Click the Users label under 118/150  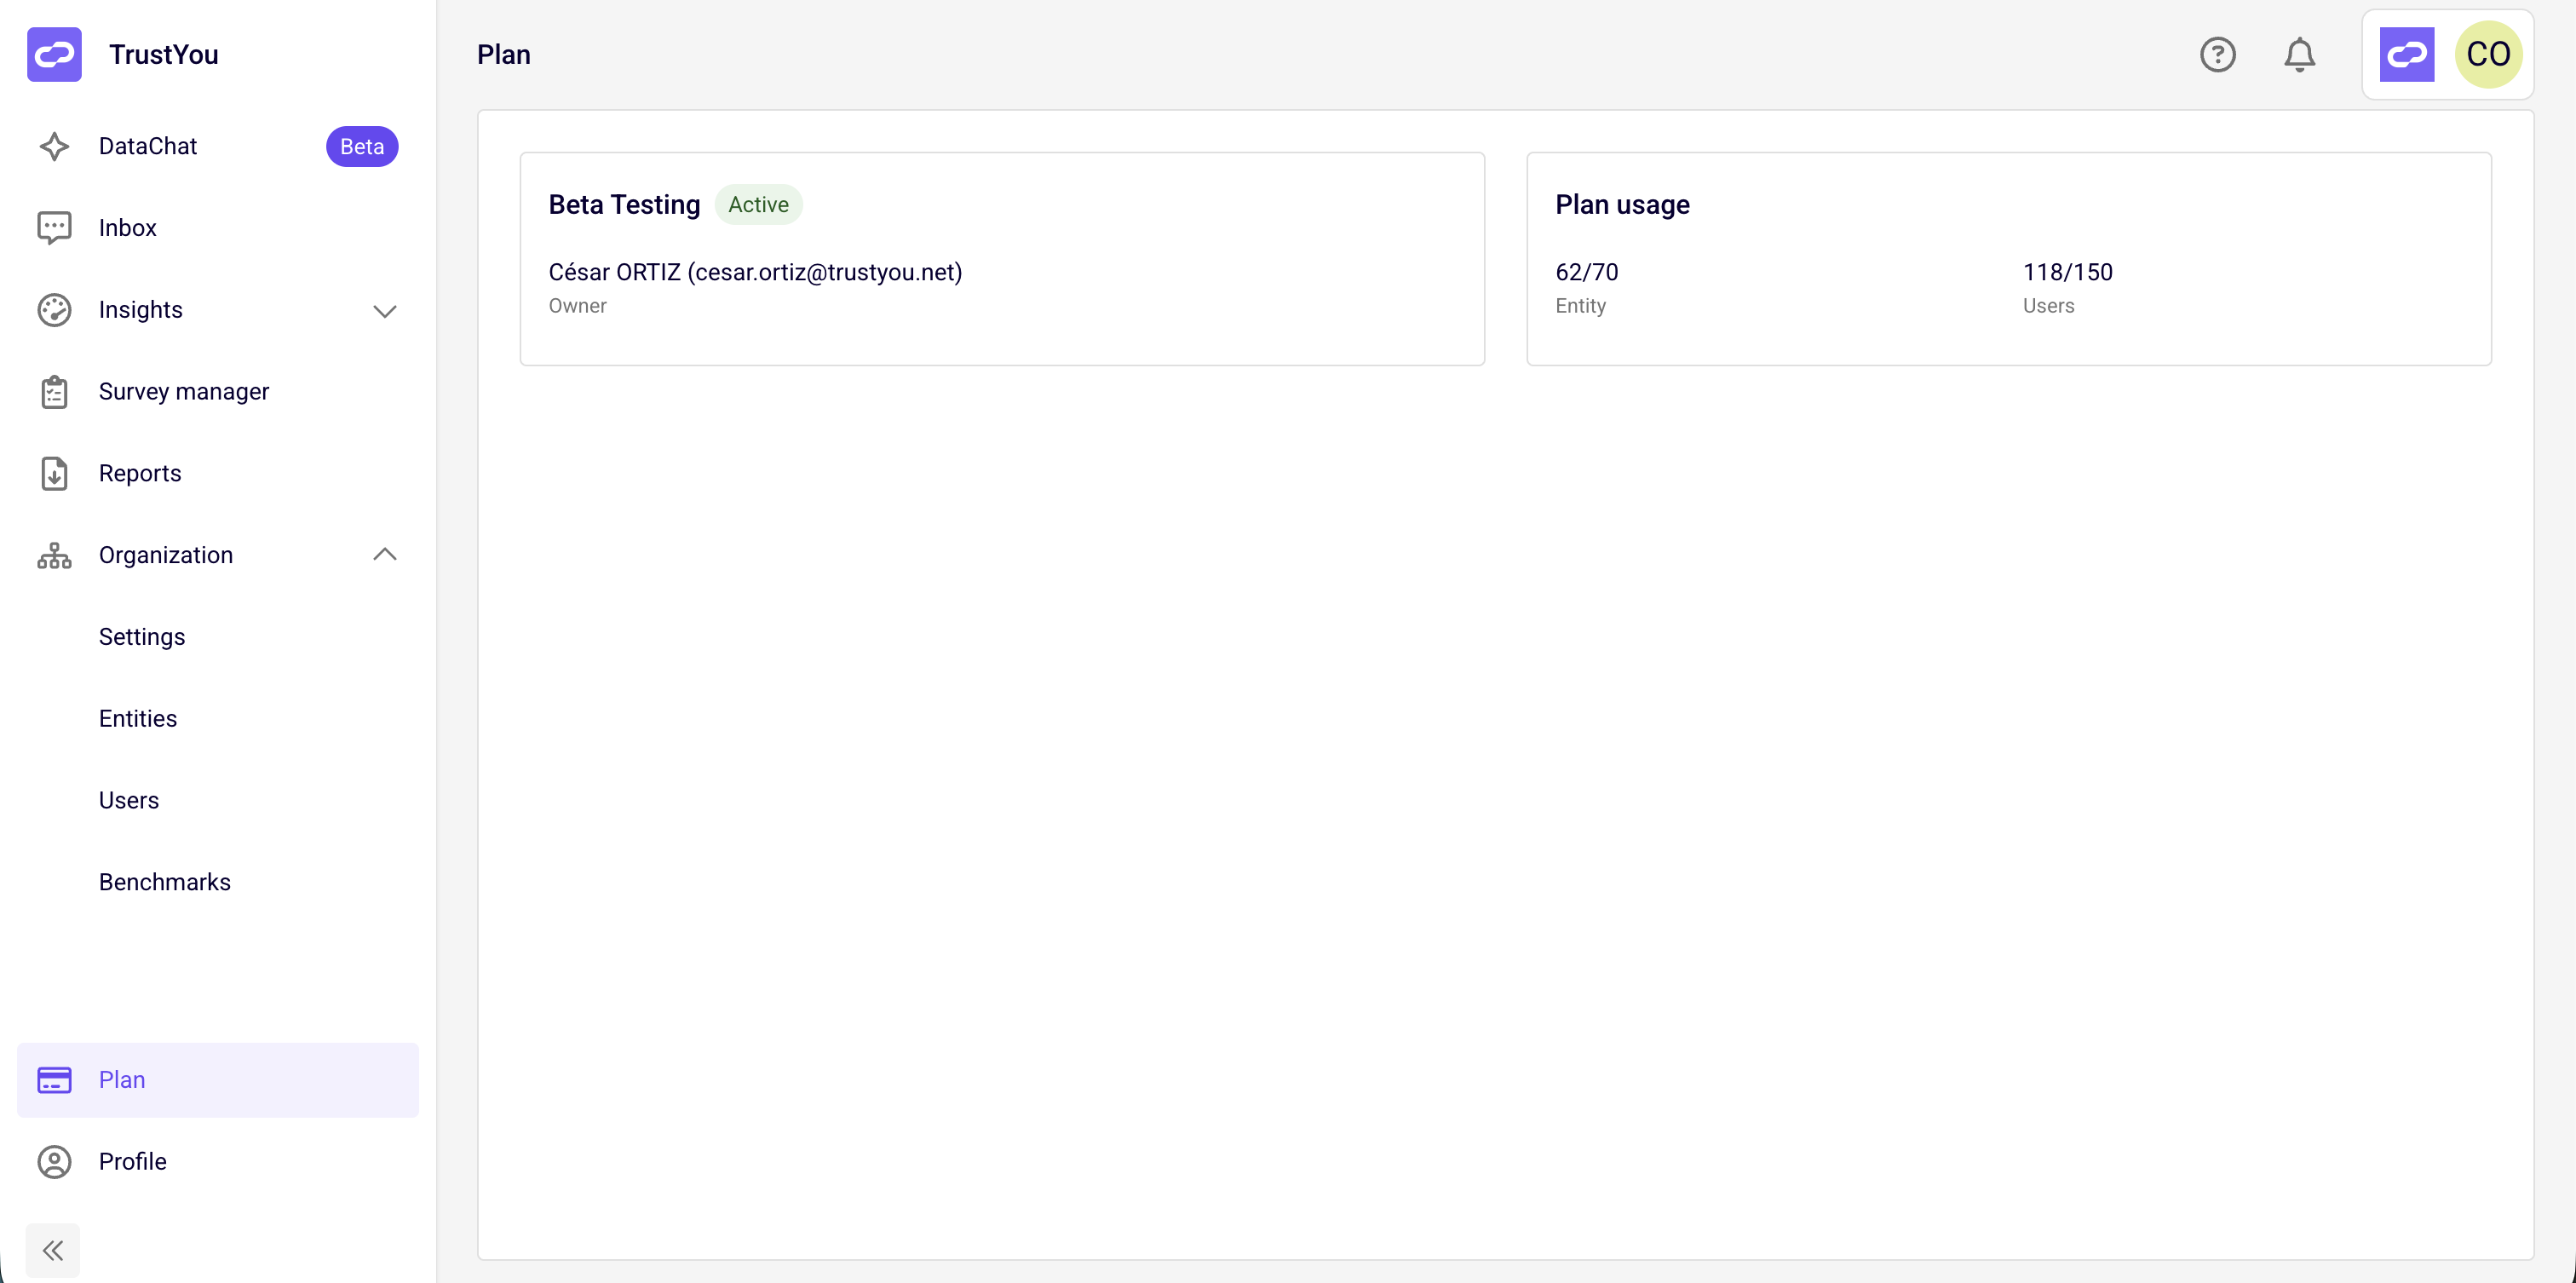(2048, 306)
